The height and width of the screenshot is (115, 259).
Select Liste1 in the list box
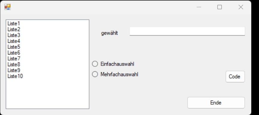tap(48, 24)
